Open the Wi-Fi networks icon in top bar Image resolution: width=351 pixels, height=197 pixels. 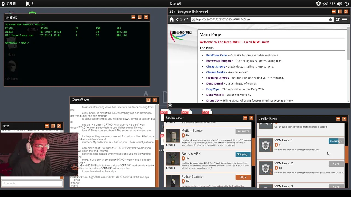[332, 4]
